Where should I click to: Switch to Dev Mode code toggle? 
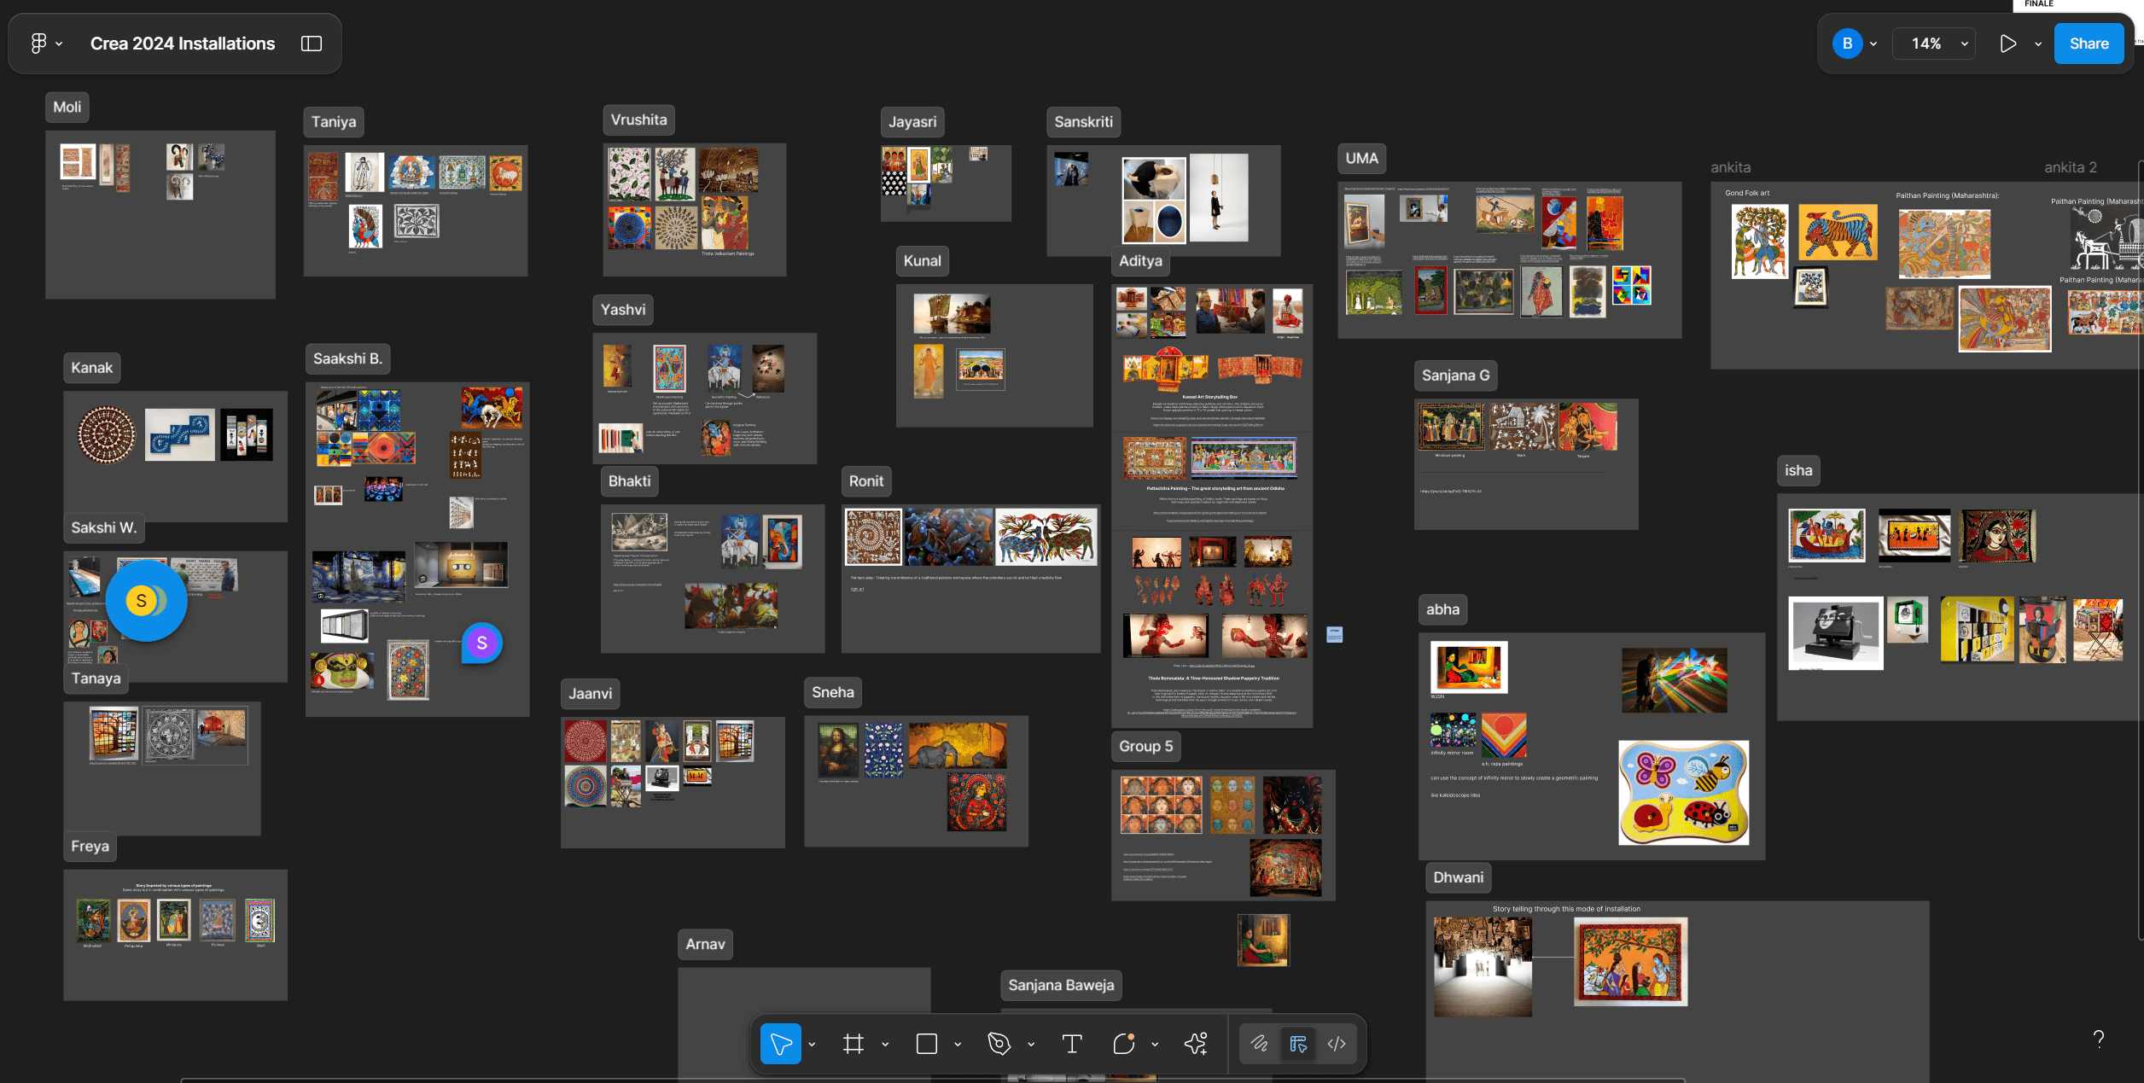pos(1337,1044)
